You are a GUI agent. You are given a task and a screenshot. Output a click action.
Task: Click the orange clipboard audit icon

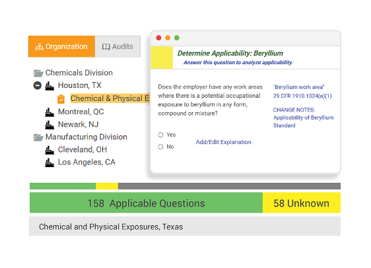(x=61, y=99)
